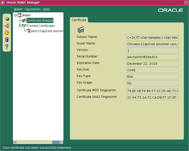Image resolution: width=189 pixels, height=151 pixels.
Task: Click the Expiration Date field
Action: (152, 63)
